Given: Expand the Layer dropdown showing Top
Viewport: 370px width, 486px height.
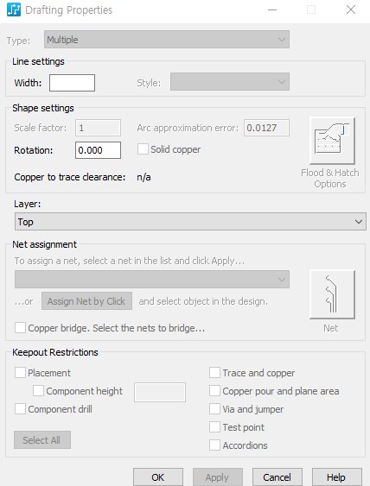Looking at the screenshot, I should (190, 222).
